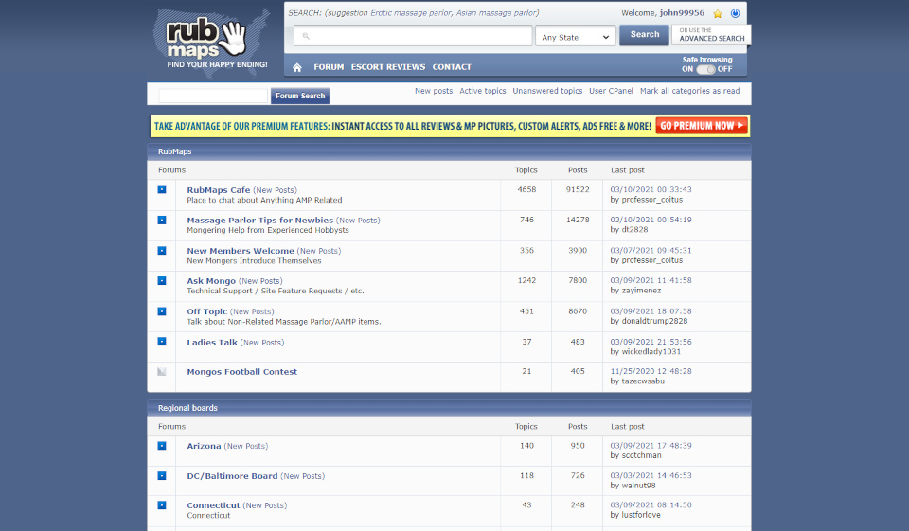The width and height of the screenshot is (909, 531).
Task: Click the RubMaps Cafe new-posts status icon
Action: 162,189
